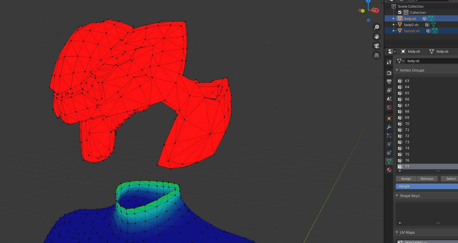Collapse the Vertex Groups panel

click(x=397, y=70)
